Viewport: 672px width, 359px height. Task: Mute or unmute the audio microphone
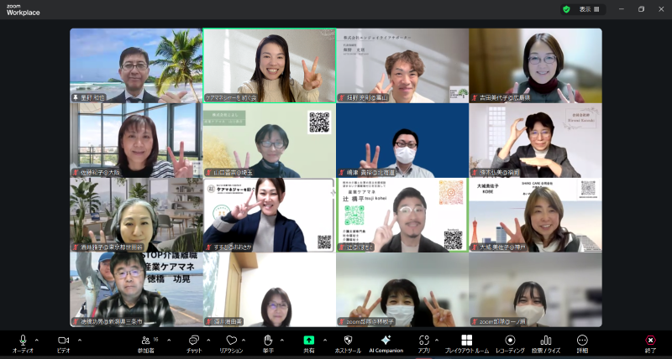tap(23, 341)
